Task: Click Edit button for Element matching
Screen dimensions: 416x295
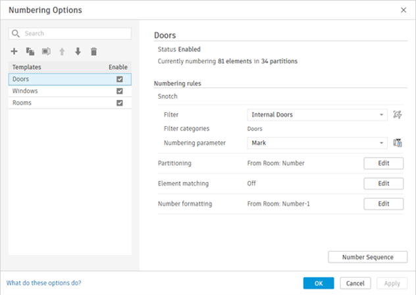Action: click(x=383, y=183)
